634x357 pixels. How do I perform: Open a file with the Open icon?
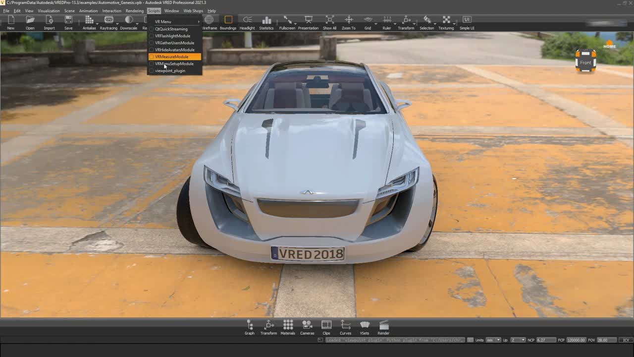pyautogui.click(x=30, y=22)
